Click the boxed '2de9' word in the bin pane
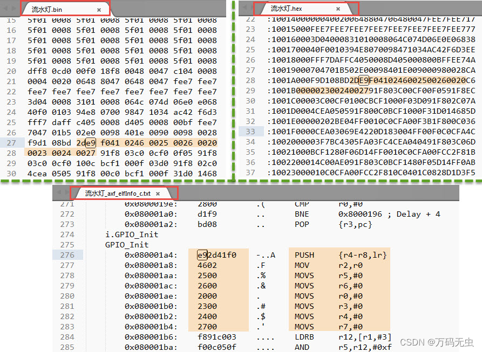 pyautogui.click(x=86, y=143)
